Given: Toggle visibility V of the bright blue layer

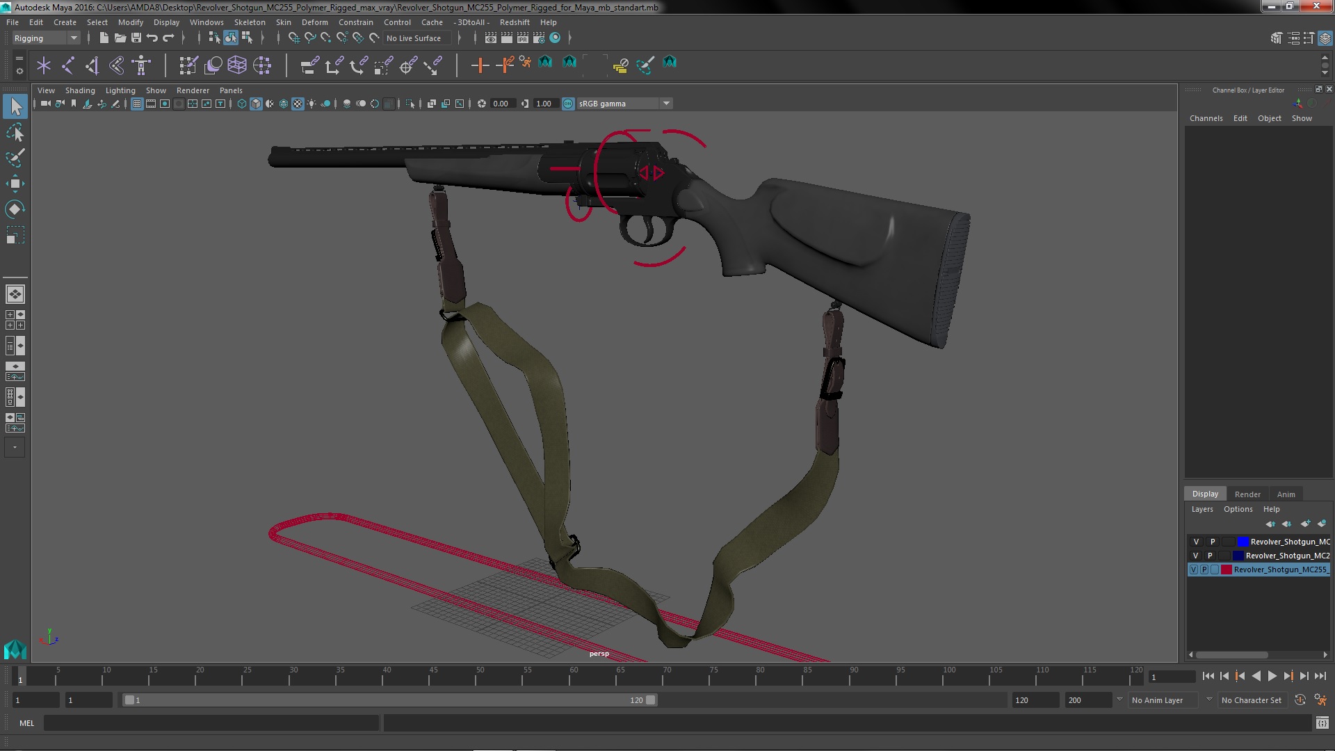Looking at the screenshot, I should (1196, 542).
